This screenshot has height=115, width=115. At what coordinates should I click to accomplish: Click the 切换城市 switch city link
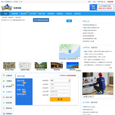tap(8, 2)
